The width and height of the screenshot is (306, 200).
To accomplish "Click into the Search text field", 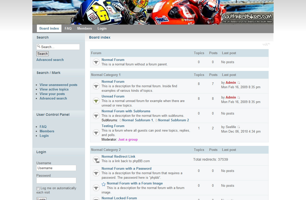I will pos(60,47).
